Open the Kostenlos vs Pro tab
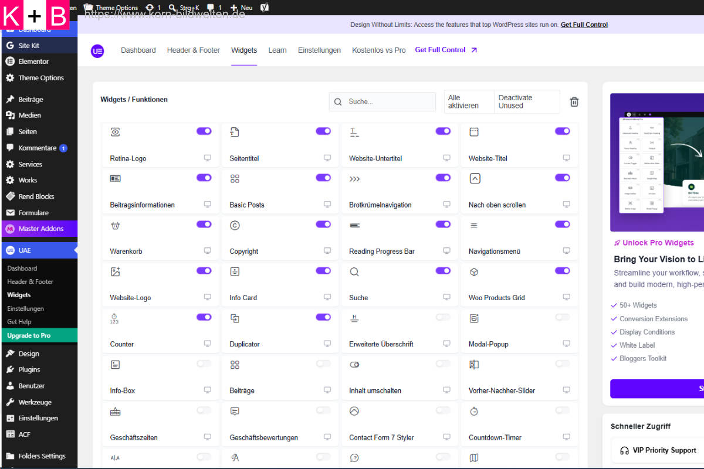This screenshot has width=704, height=469. (x=379, y=50)
